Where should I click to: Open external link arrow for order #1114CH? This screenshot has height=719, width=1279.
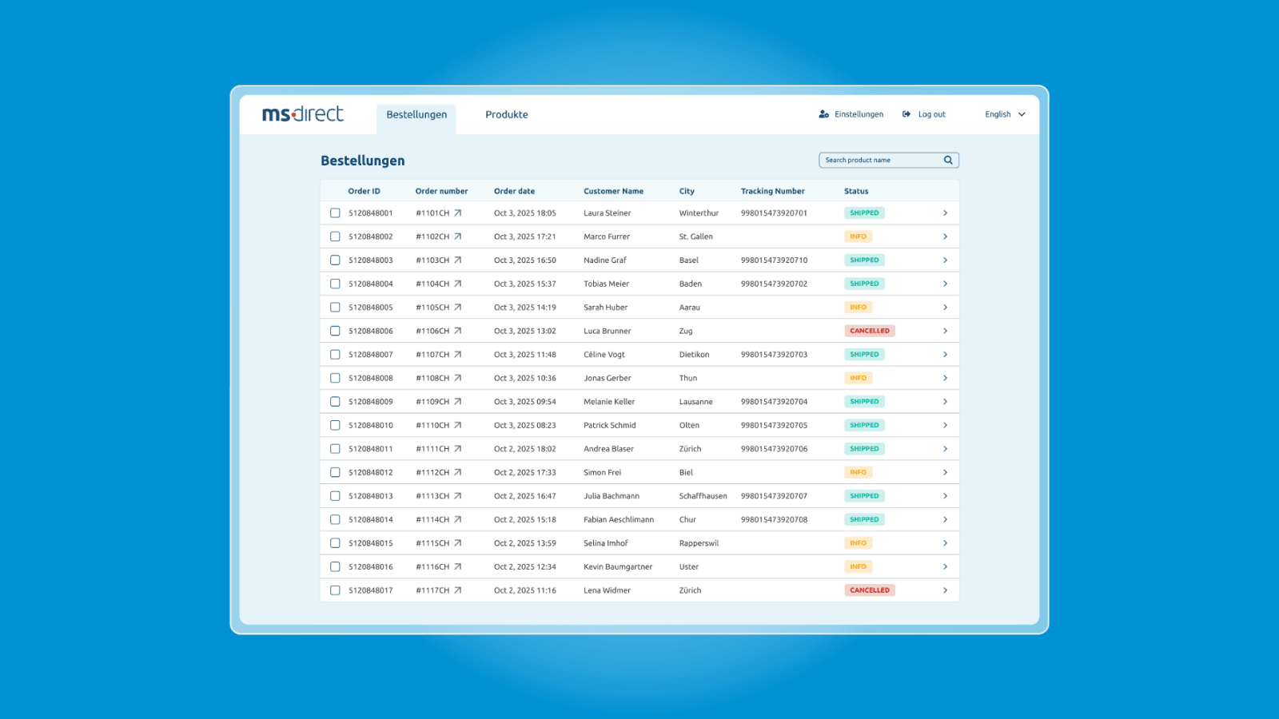(x=458, y=519)
